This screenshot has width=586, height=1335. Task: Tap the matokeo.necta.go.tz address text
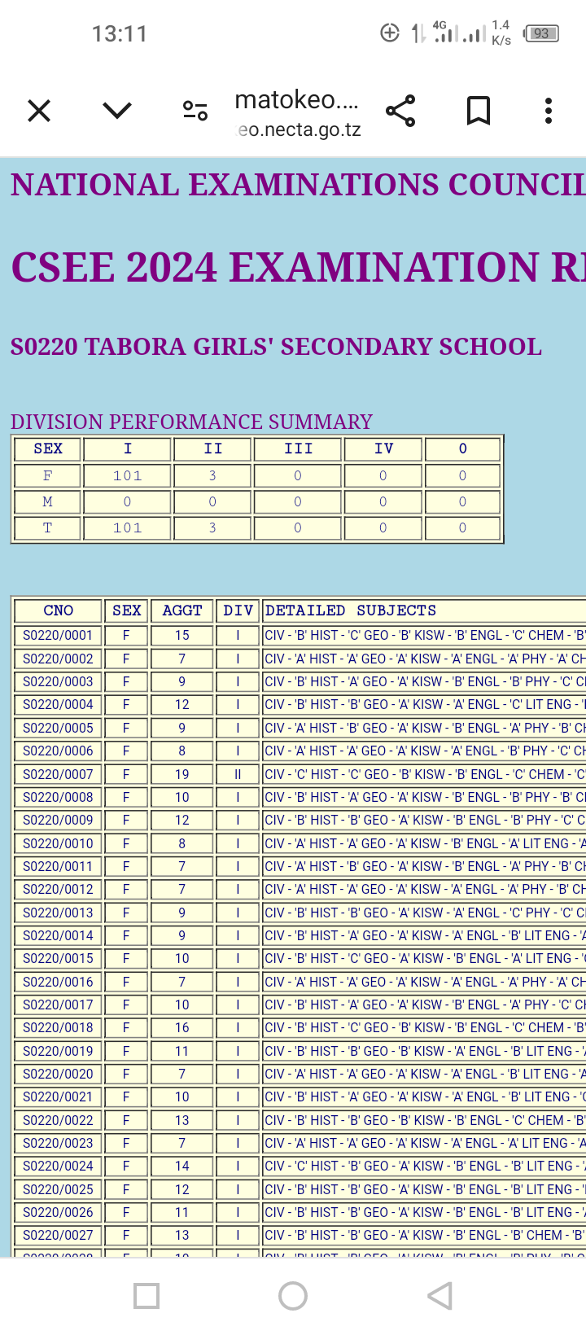coord(297,114)
